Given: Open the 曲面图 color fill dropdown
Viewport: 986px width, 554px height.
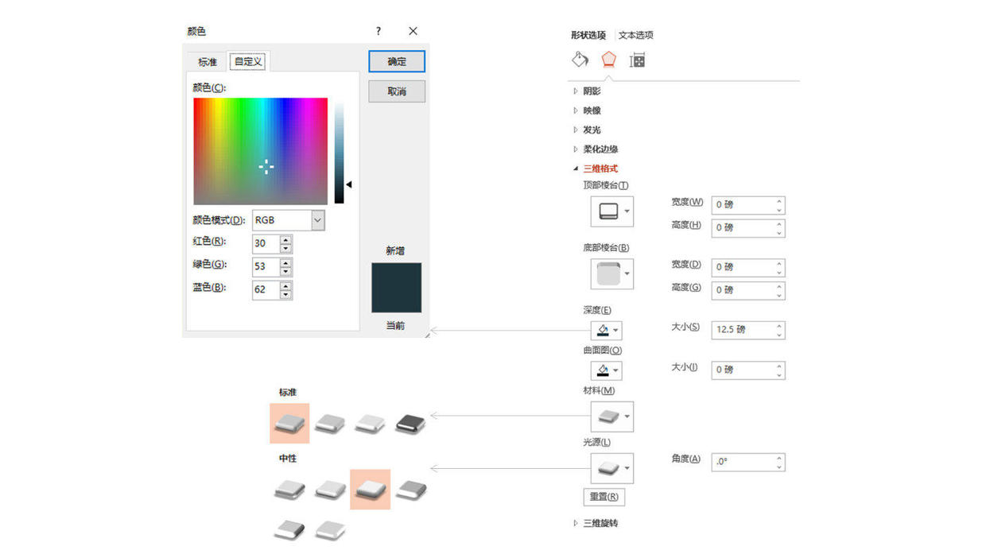Looking at the screenshot, I should (606, 370).
